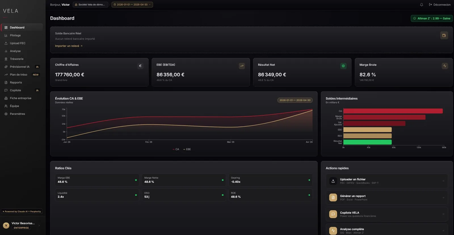Click the DSO 53 j ratio card
Image resolution: width=454 pixels, height=235 pixels.
pyautogui.click(x=184, y=195)
